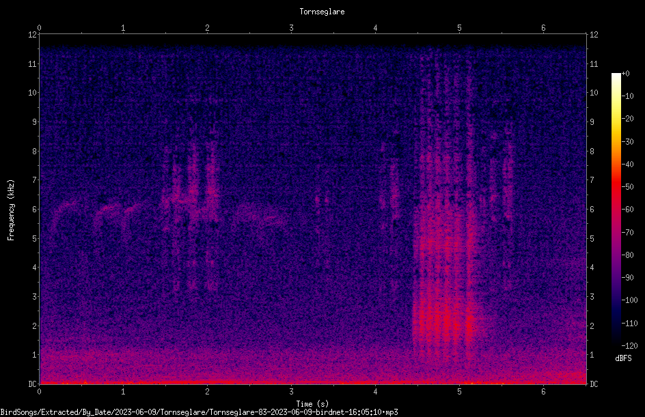Click the color scale gradient bar
The image size is (645, 417).
pos(616,209)
